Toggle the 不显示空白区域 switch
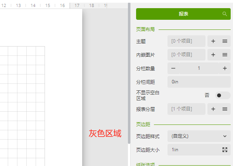This screenshot has width=233, height=166. [x=223, y=95]
